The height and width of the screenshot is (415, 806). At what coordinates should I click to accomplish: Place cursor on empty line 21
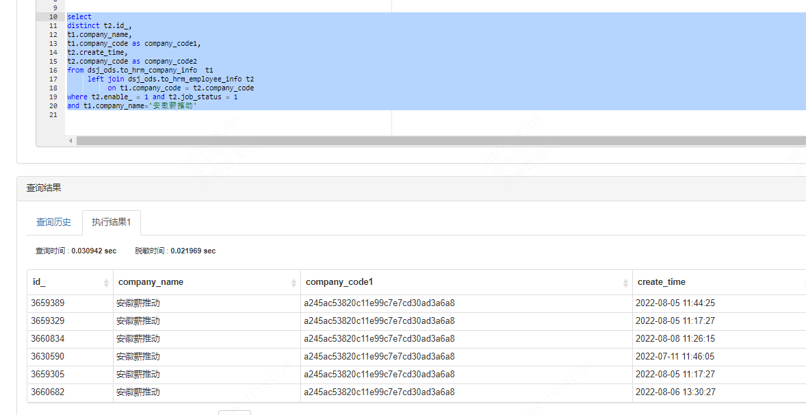pos(205,115)
